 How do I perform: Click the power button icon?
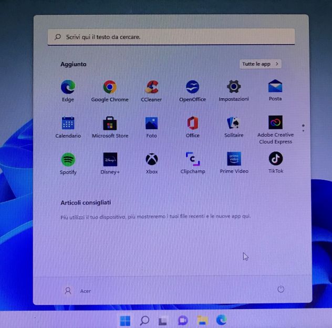(281, 289)
